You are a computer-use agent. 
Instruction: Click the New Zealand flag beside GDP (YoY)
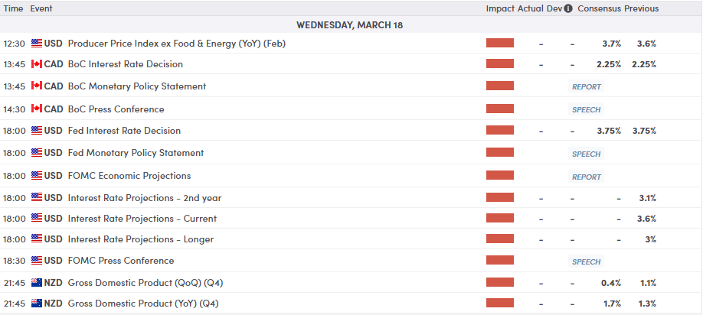click(37, 304)
